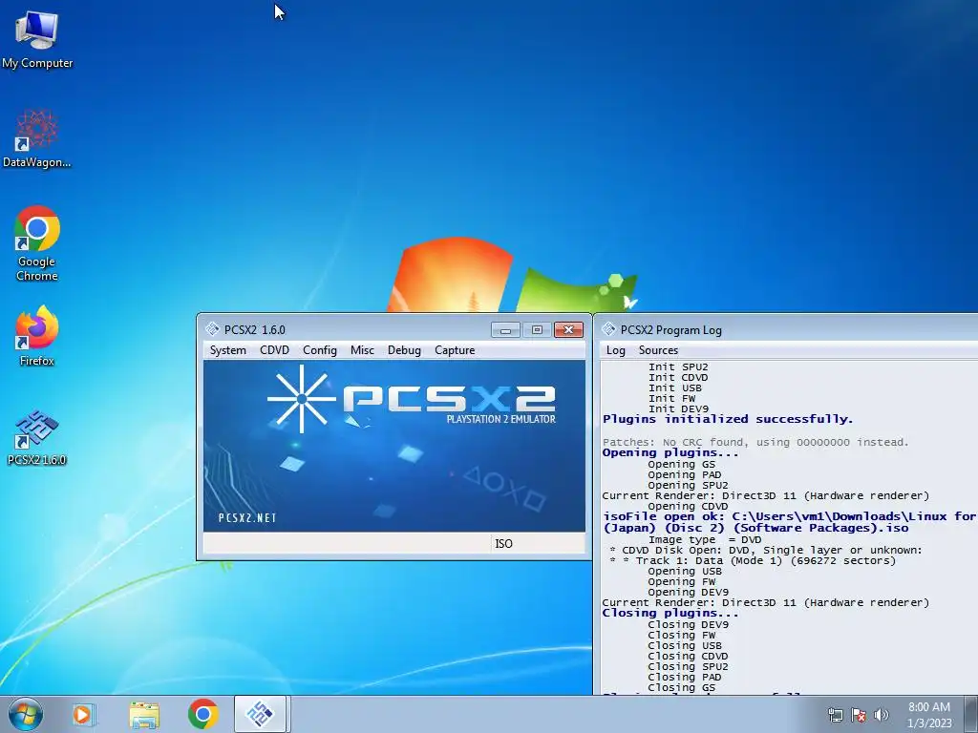Click the Windows Start button
This screenshot has height=733, width=978.
(x=26, y=714)
